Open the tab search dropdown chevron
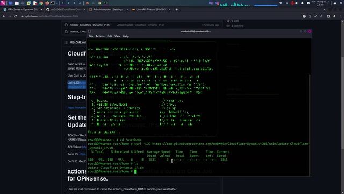Screen dimensions: 344x194 (325, 10)
